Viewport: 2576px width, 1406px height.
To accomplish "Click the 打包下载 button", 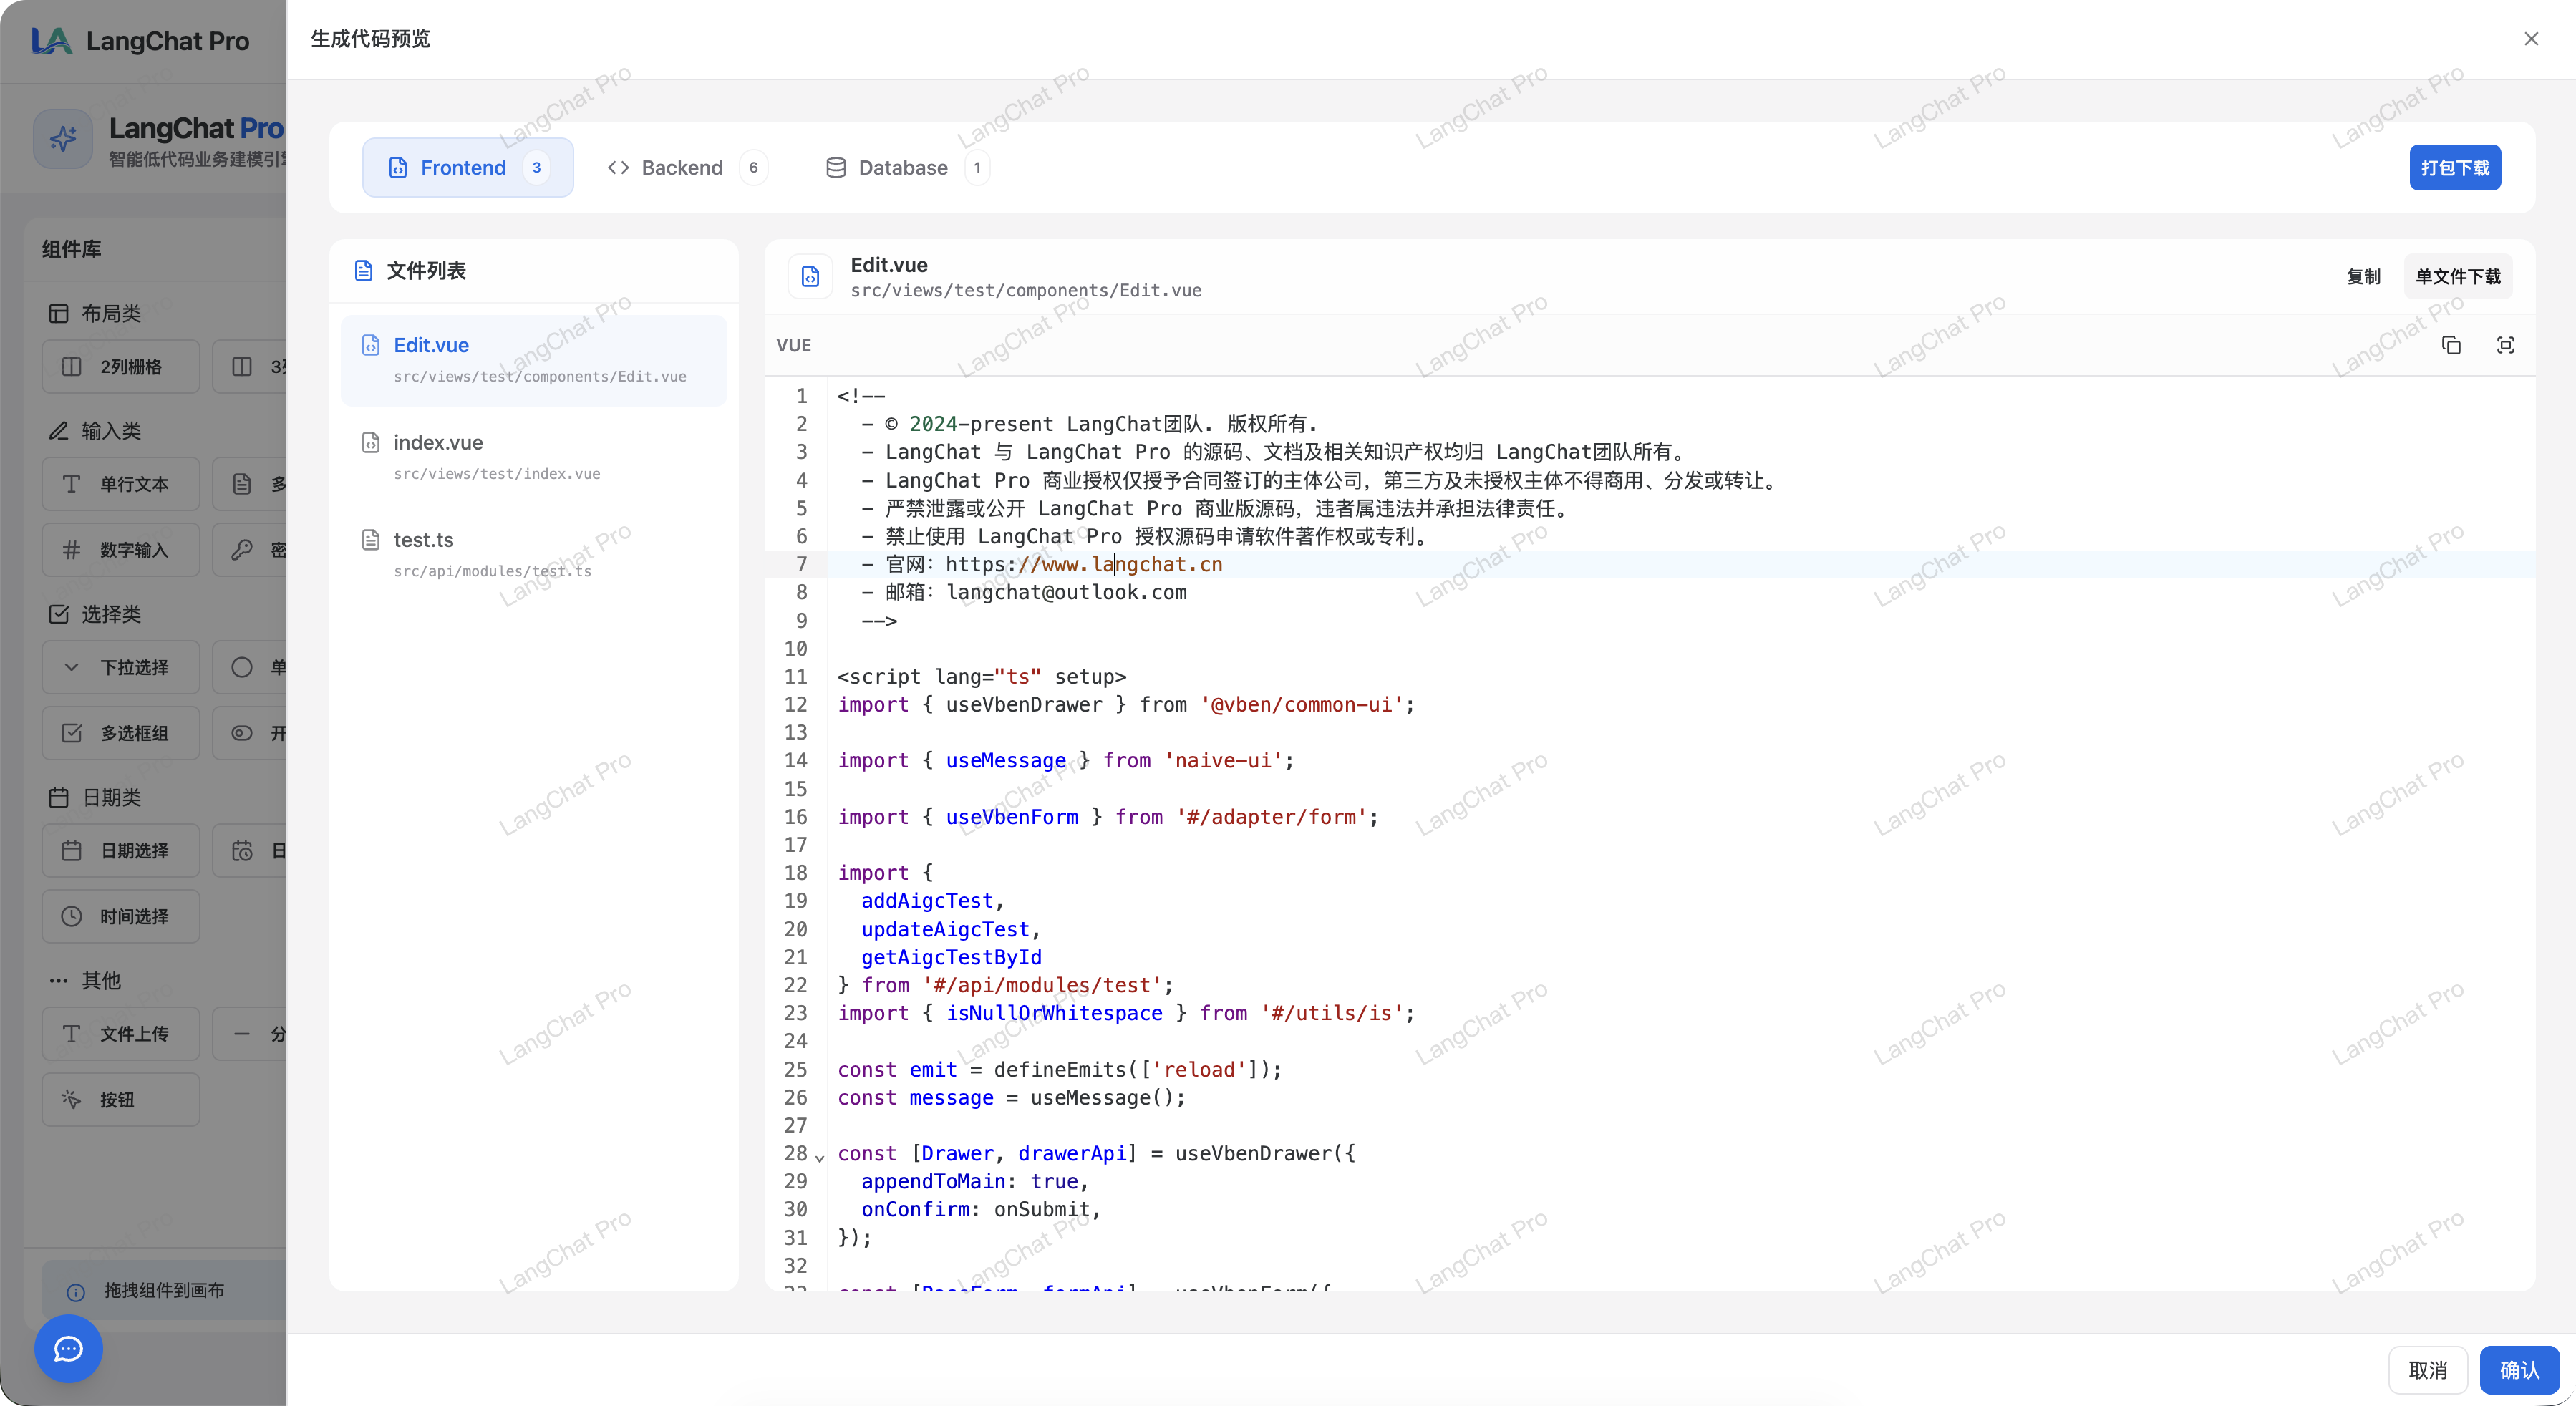I will tap(2454, 167).
